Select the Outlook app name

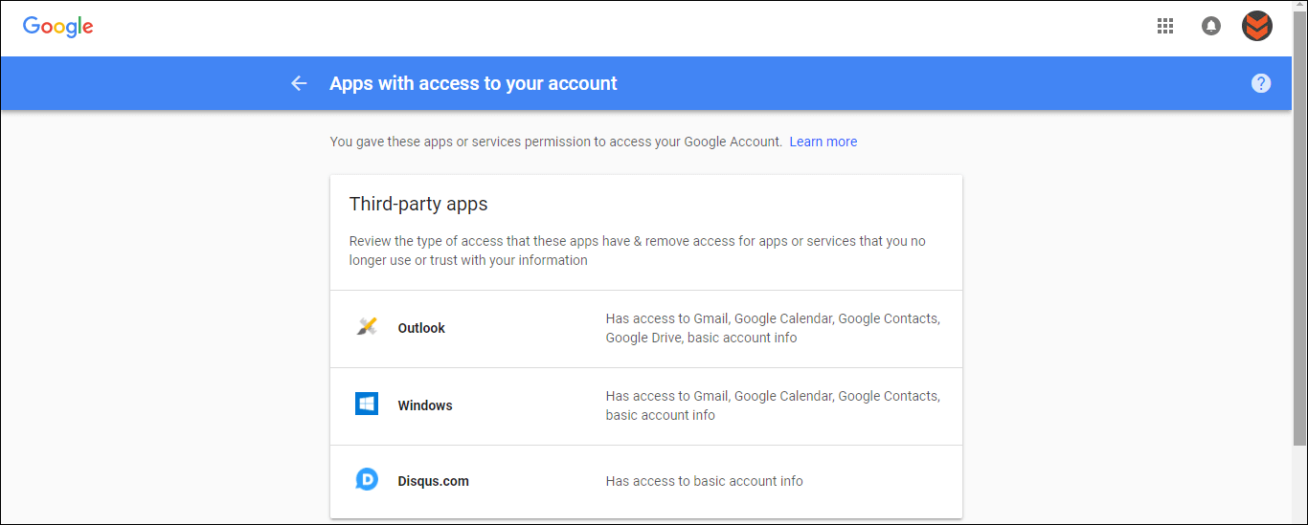tap(421, 328)
